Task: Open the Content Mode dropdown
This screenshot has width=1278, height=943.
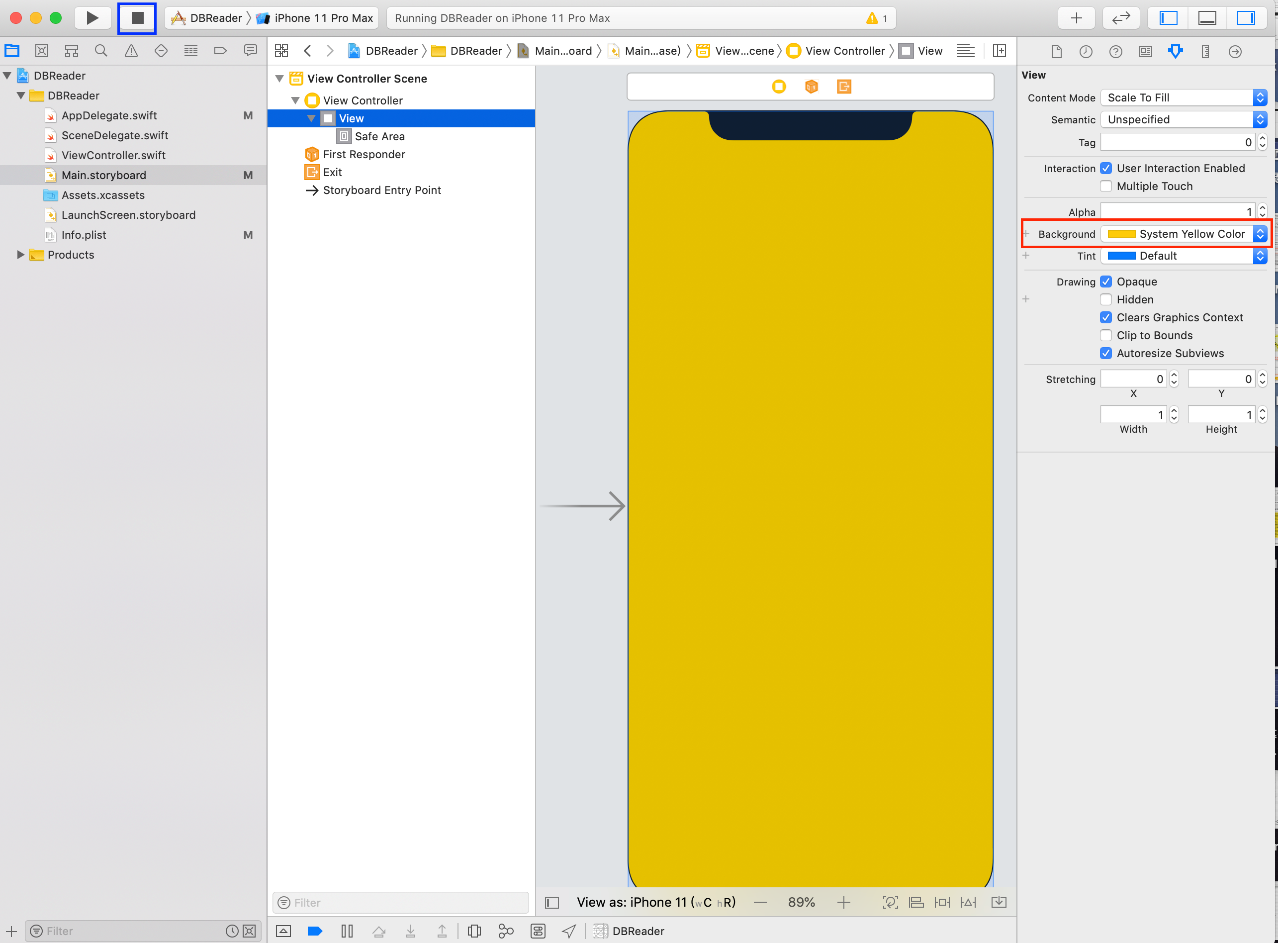Action: coord(1184,97)
